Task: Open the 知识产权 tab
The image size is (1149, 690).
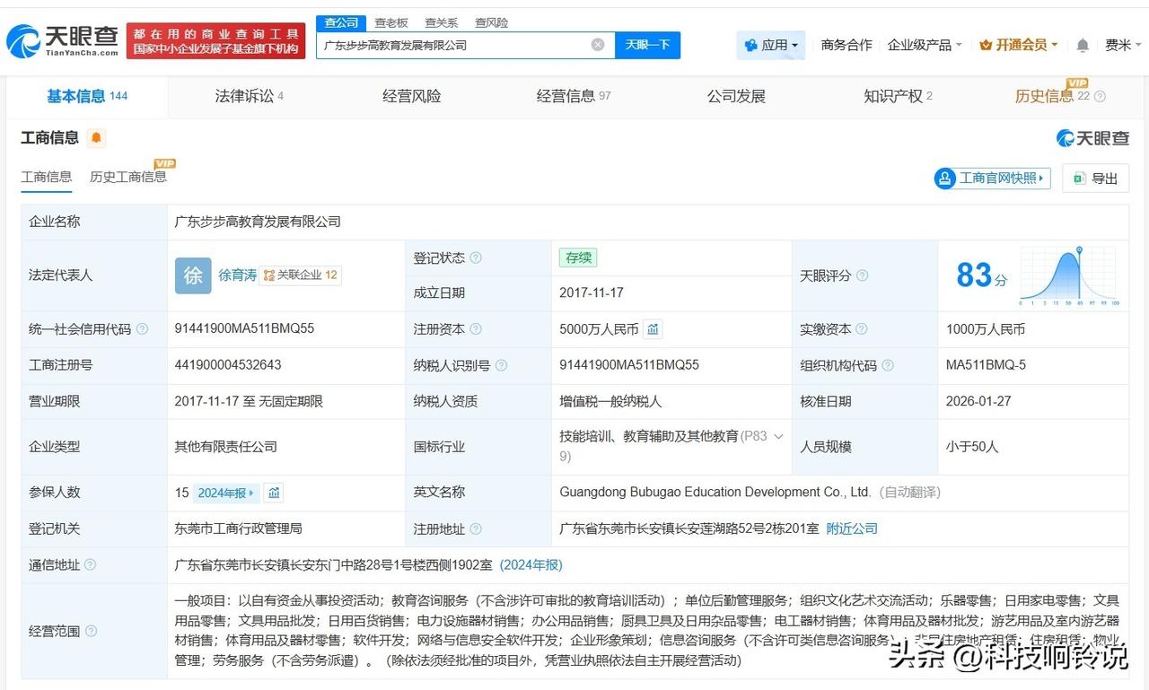Action: tap(899, 96)
